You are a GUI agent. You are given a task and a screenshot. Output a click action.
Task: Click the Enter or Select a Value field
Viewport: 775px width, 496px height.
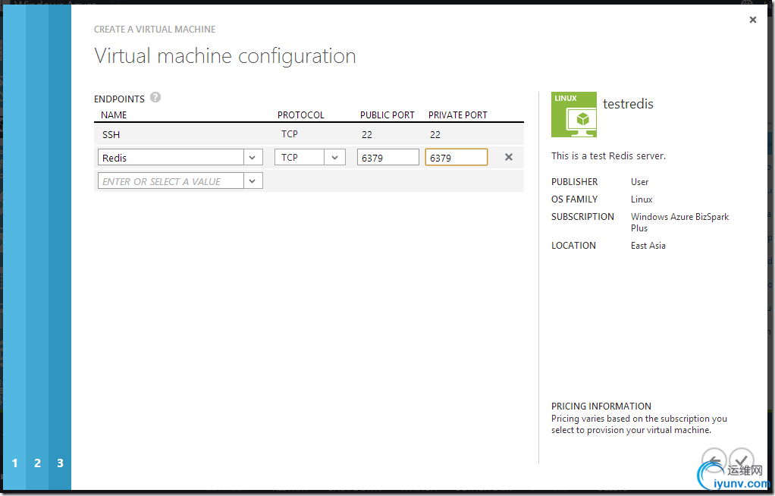tap(171, 181)
